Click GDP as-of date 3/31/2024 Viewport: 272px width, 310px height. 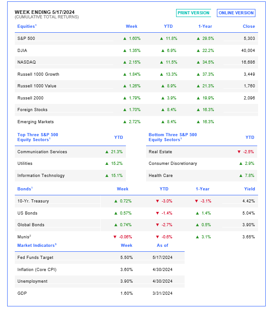click(162, 293)
